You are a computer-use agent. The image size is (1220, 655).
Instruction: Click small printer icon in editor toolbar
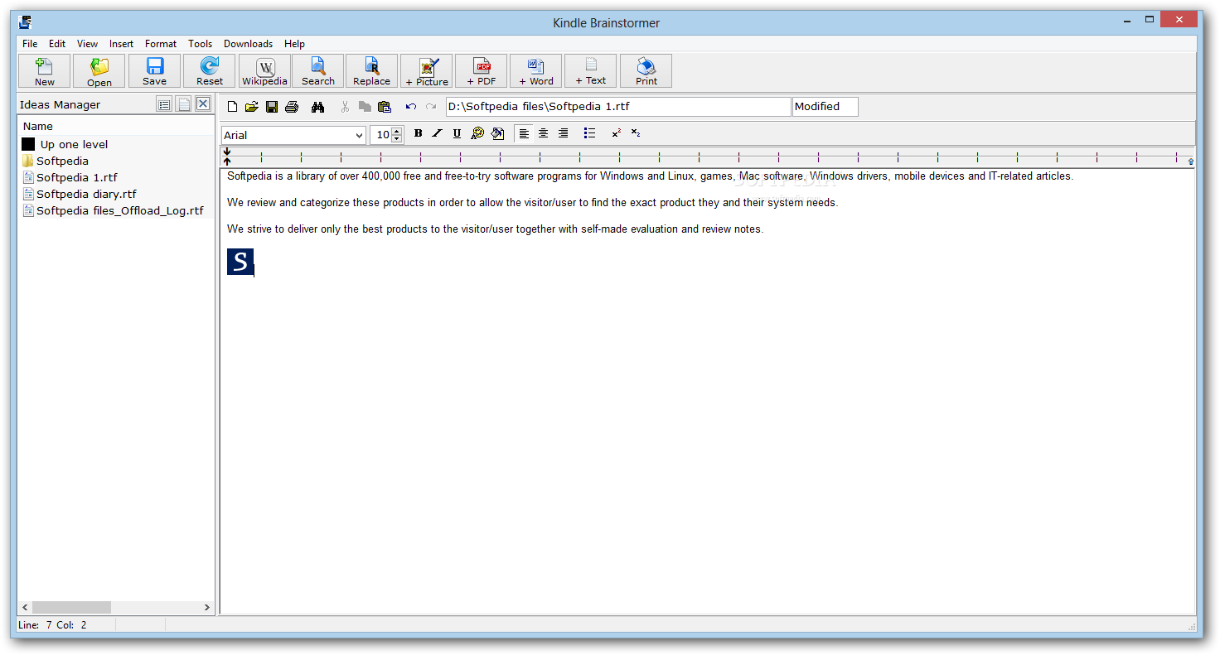tap(292, 107)
